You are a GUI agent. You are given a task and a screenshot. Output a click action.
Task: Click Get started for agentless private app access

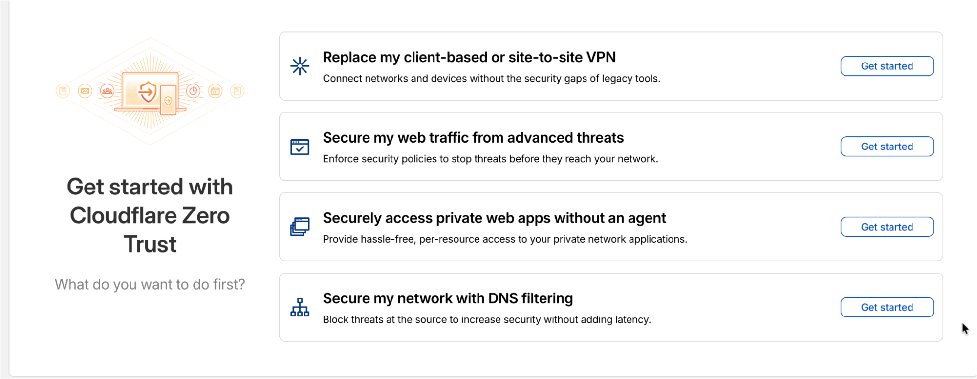point(887,227)
